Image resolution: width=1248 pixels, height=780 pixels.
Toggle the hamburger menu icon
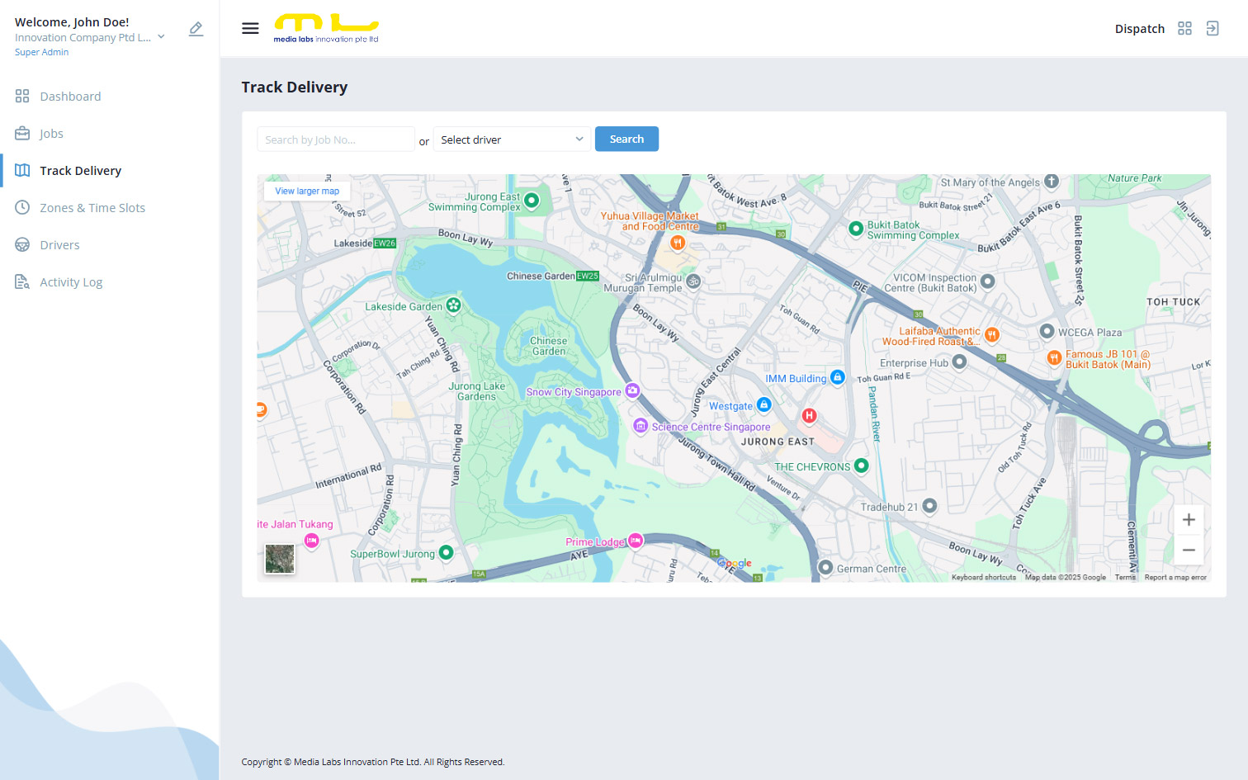pos(250,28)
